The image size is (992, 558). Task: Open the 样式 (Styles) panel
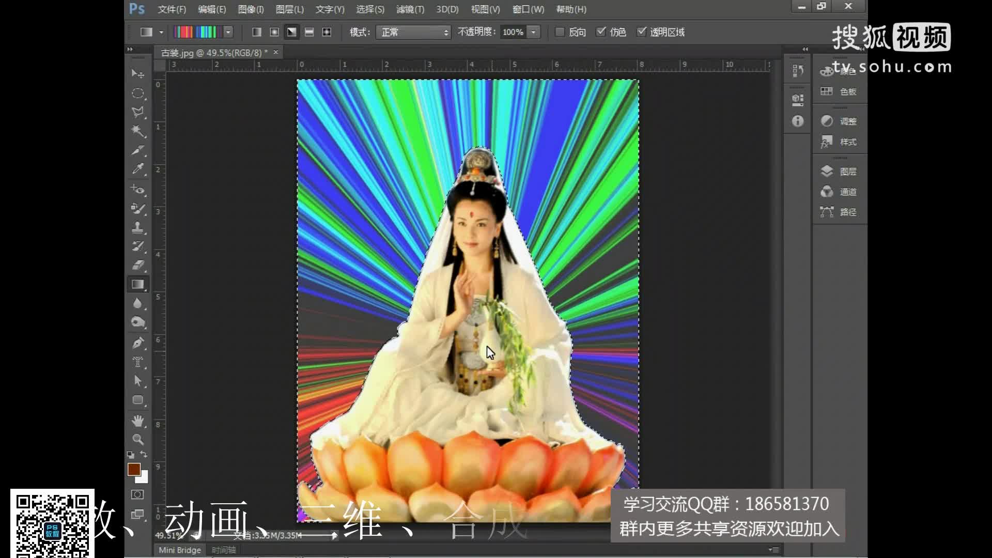click(840, 142)
